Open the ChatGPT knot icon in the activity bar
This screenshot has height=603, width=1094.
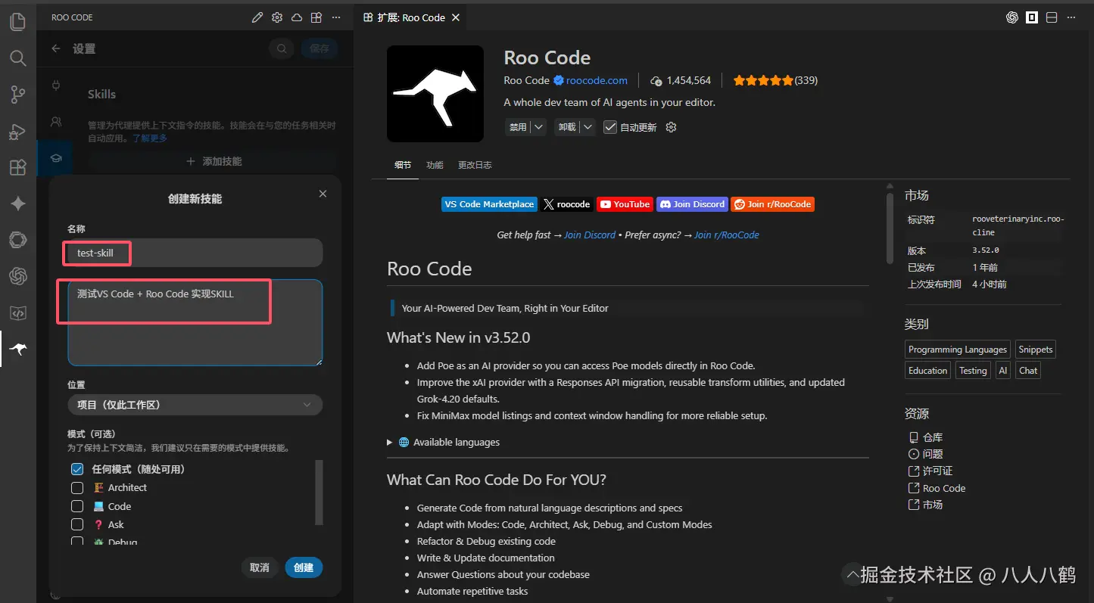(x=17, y=276)
